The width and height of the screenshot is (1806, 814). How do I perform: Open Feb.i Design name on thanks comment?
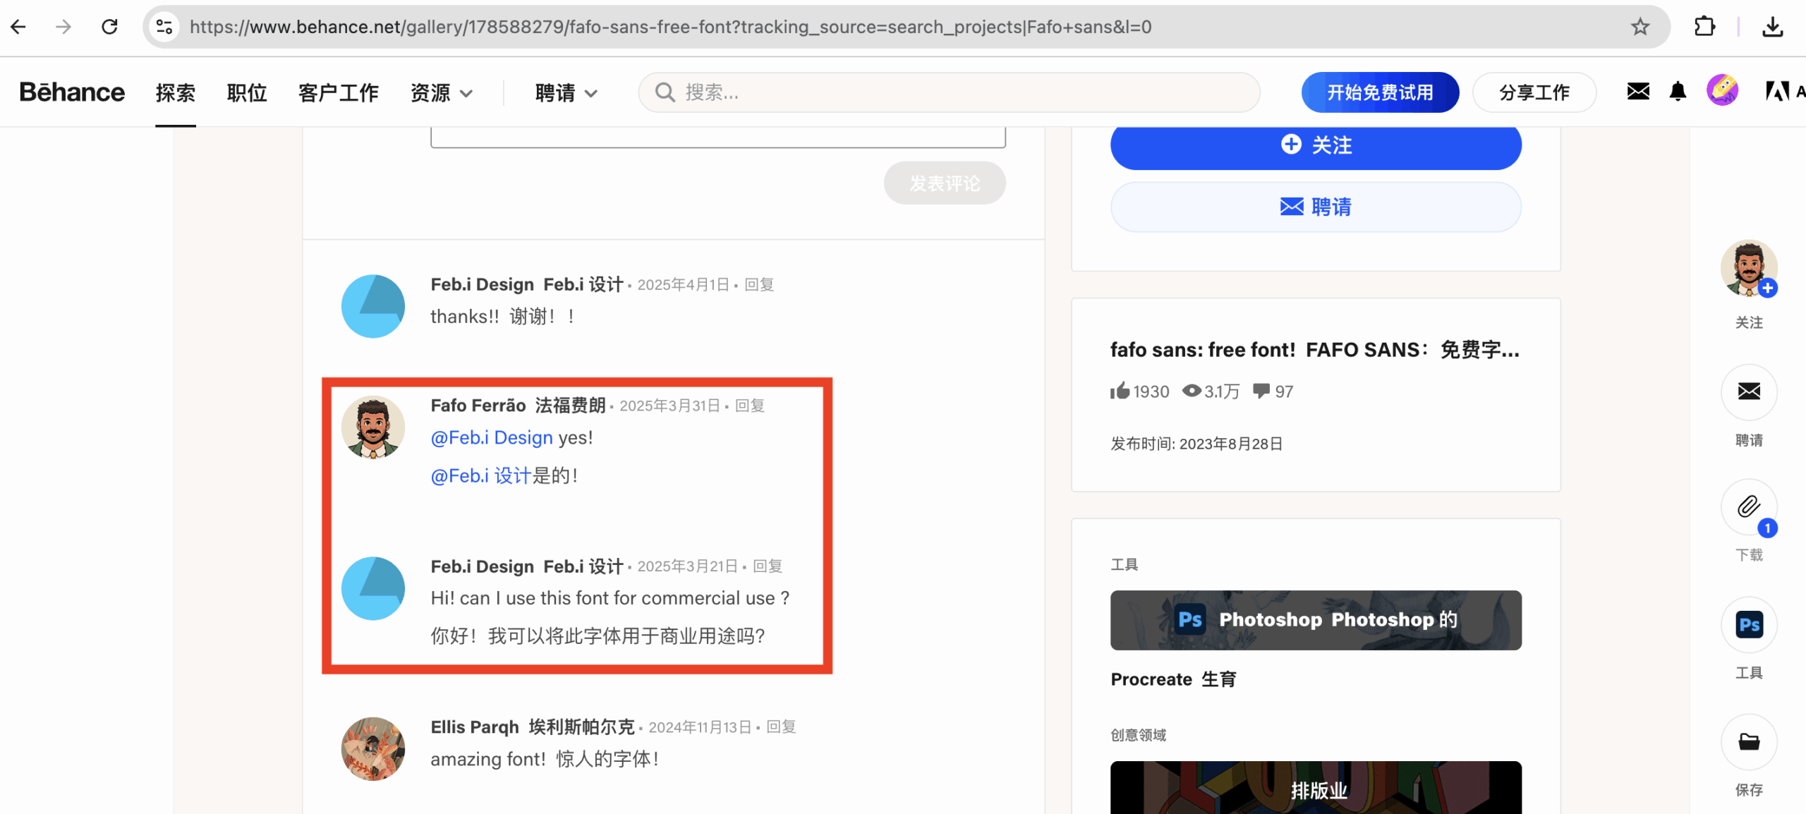tap(527, 285)
